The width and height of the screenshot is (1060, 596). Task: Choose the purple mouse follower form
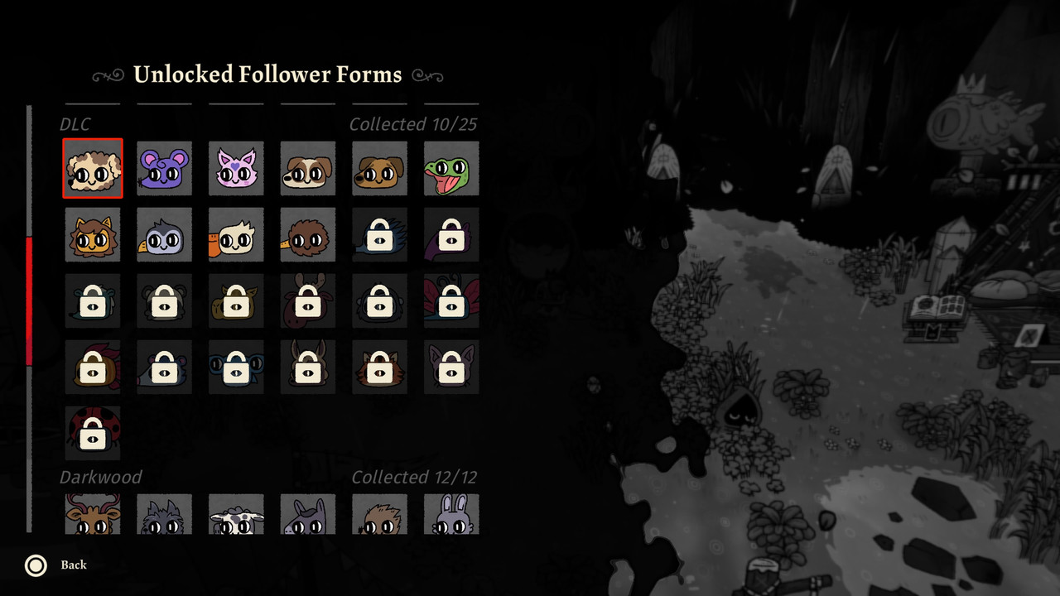point(164,168)
